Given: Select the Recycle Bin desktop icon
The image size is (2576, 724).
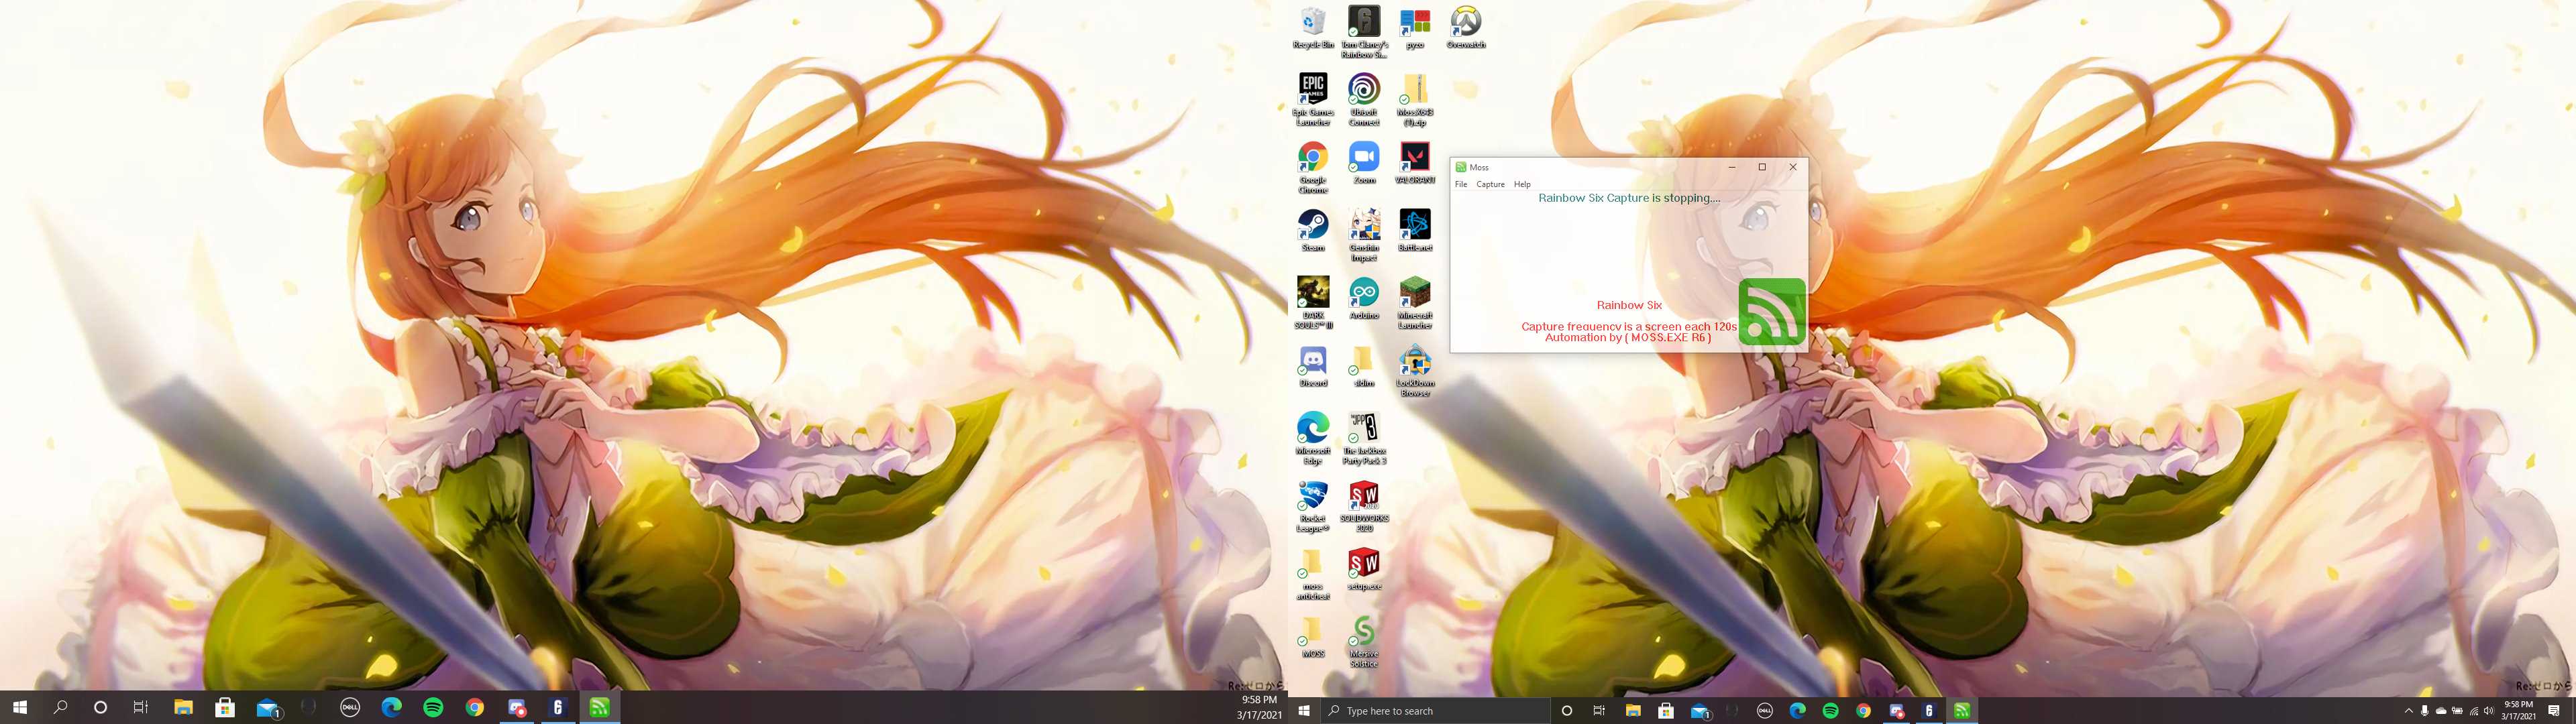Looking at the screenshot, I should click(x=1313, y=28).
